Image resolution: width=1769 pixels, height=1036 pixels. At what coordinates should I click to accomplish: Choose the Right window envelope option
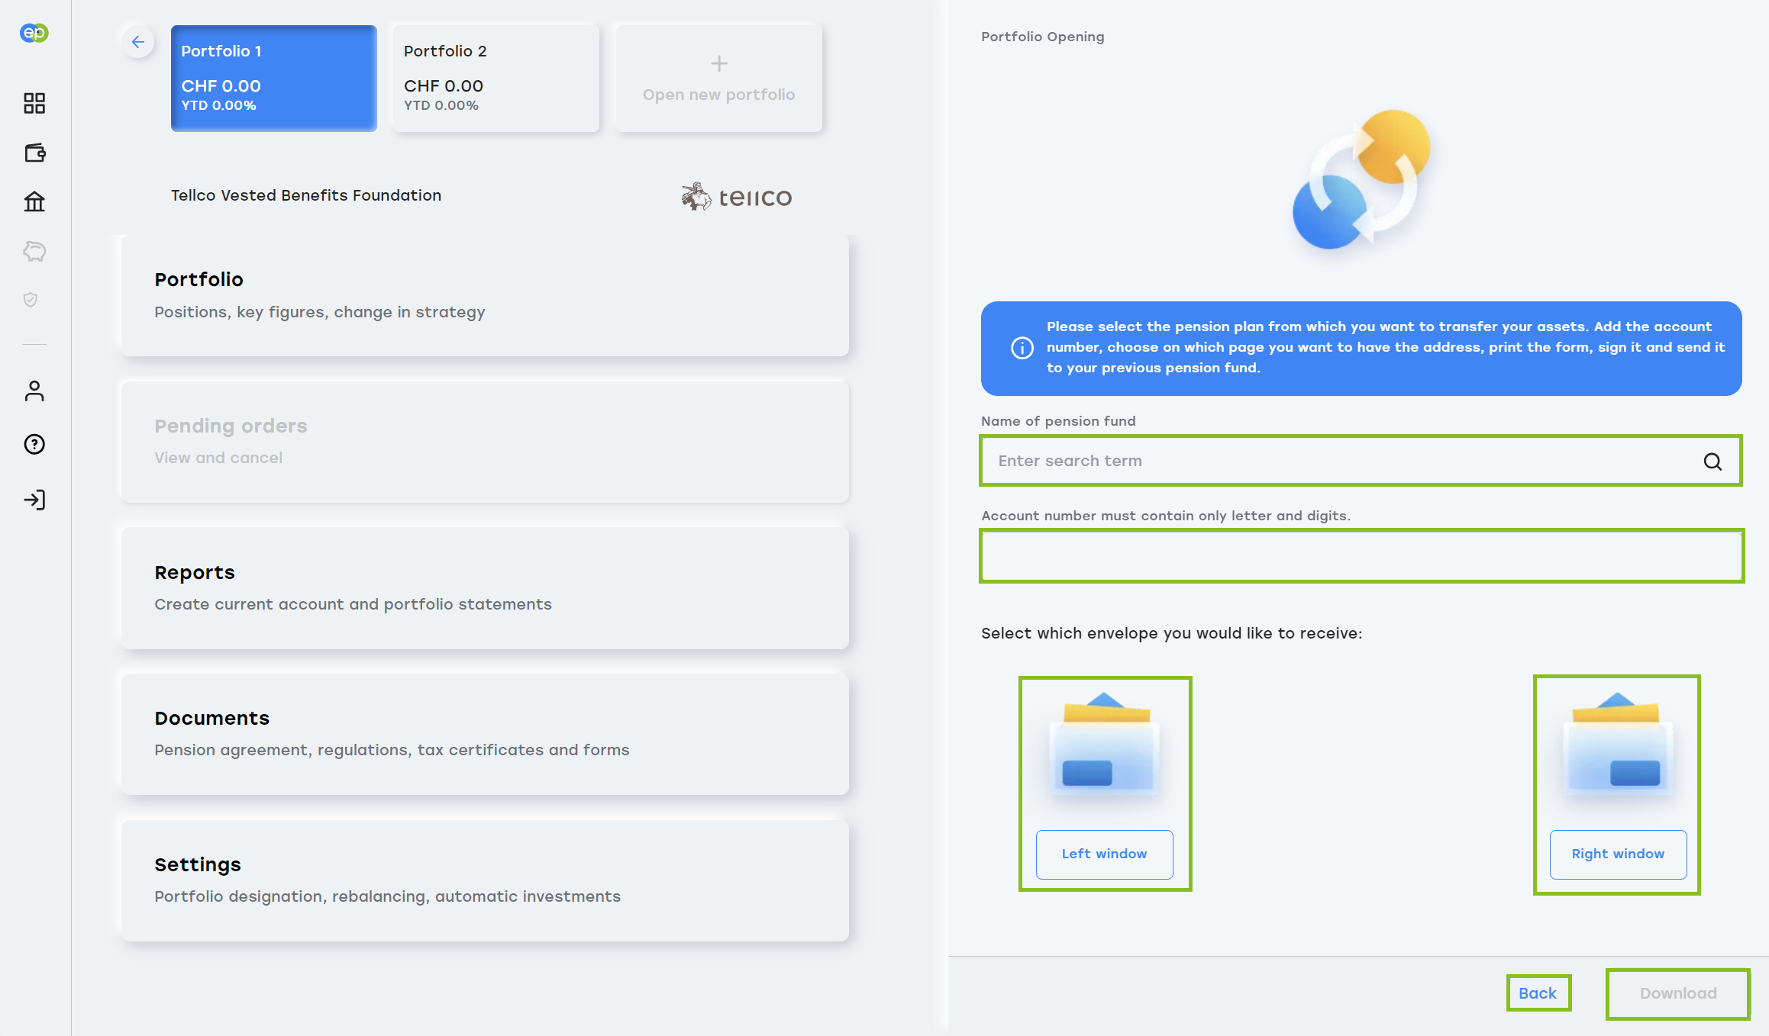pos(1617,854)
